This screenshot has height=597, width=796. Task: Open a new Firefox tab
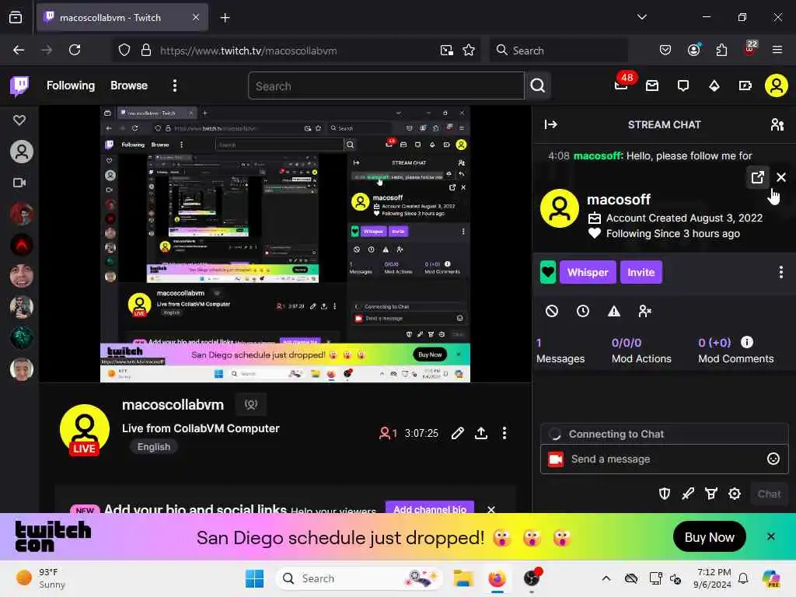(x=225, y=18)
